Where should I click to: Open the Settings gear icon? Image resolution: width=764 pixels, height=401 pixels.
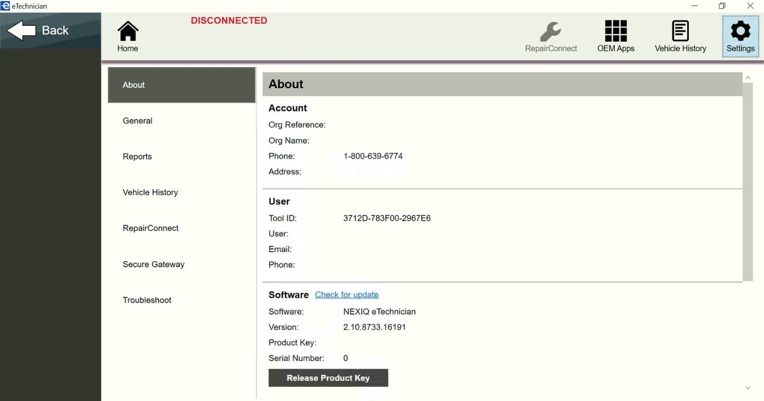740,36
